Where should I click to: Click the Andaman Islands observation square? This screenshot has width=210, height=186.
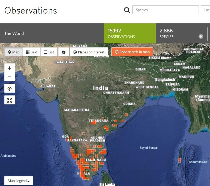(179, 160)
